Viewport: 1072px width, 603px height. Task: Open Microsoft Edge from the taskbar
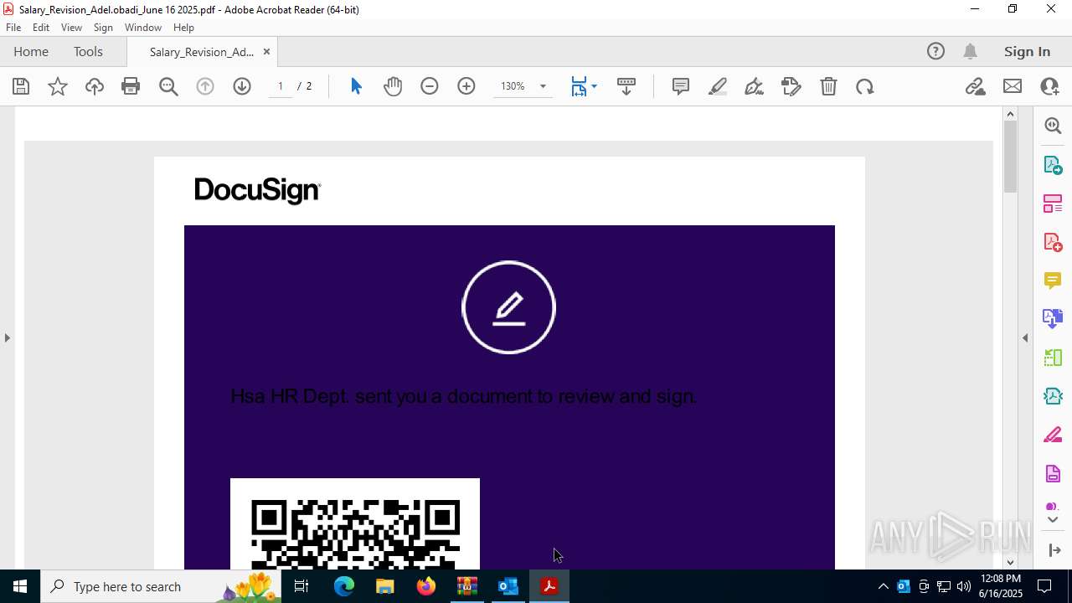click(344, 586)
